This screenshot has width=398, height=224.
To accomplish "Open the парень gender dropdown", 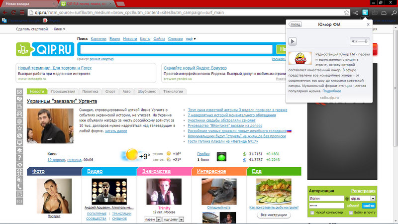I will [153, 220].
